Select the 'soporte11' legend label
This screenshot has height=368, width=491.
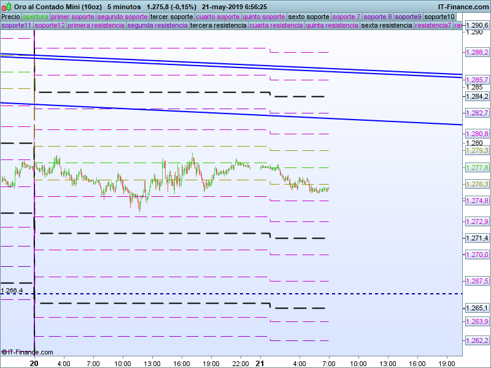click(x=17, y=26)
